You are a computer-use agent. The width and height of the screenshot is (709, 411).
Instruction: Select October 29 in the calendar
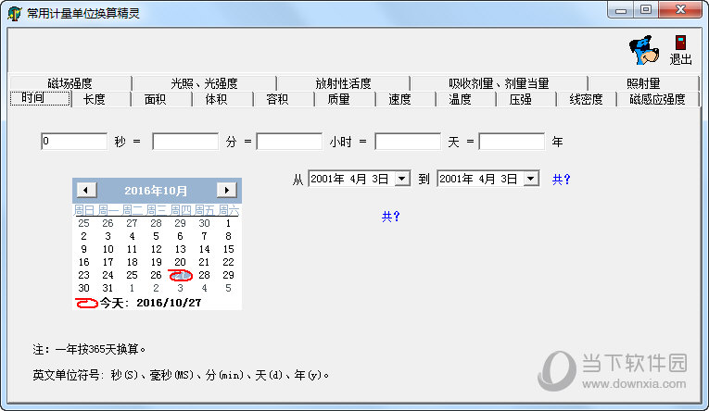[x=228, y=275]
